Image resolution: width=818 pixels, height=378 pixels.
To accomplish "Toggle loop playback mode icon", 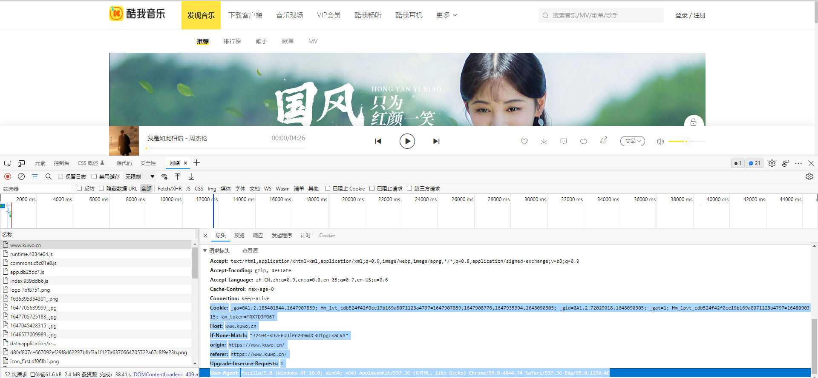I will [x=584, y=141].
